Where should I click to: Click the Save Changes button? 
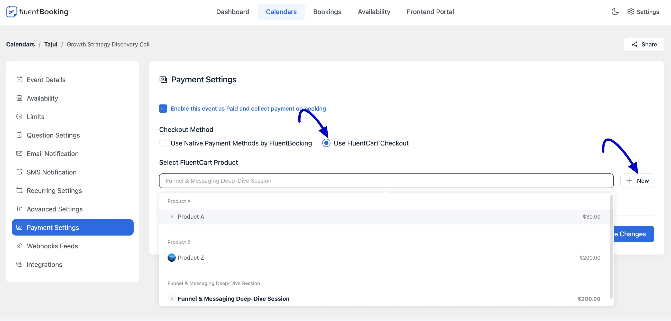[634, 234]
